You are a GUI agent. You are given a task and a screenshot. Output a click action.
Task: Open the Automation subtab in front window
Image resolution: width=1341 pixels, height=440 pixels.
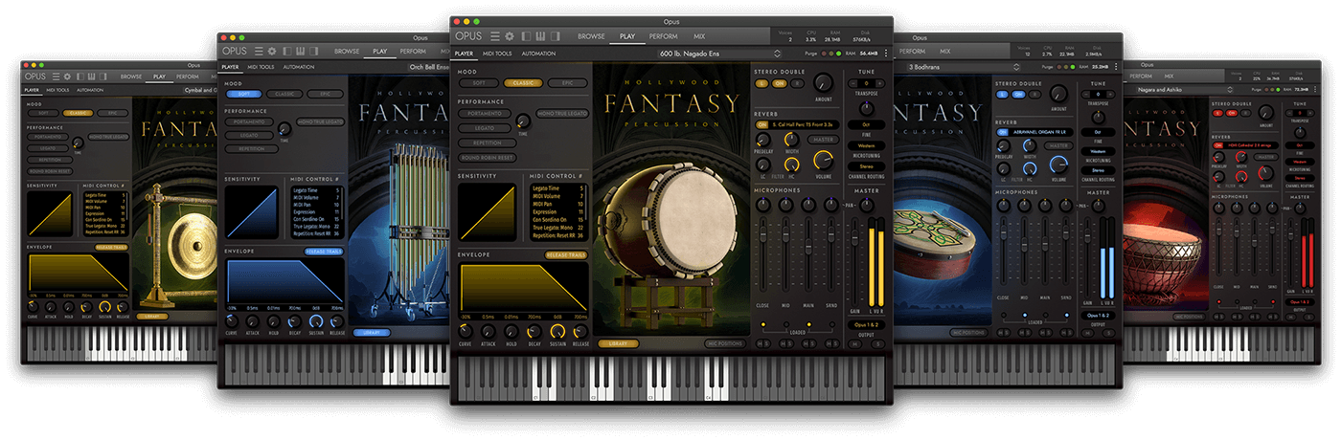(538, 54)
